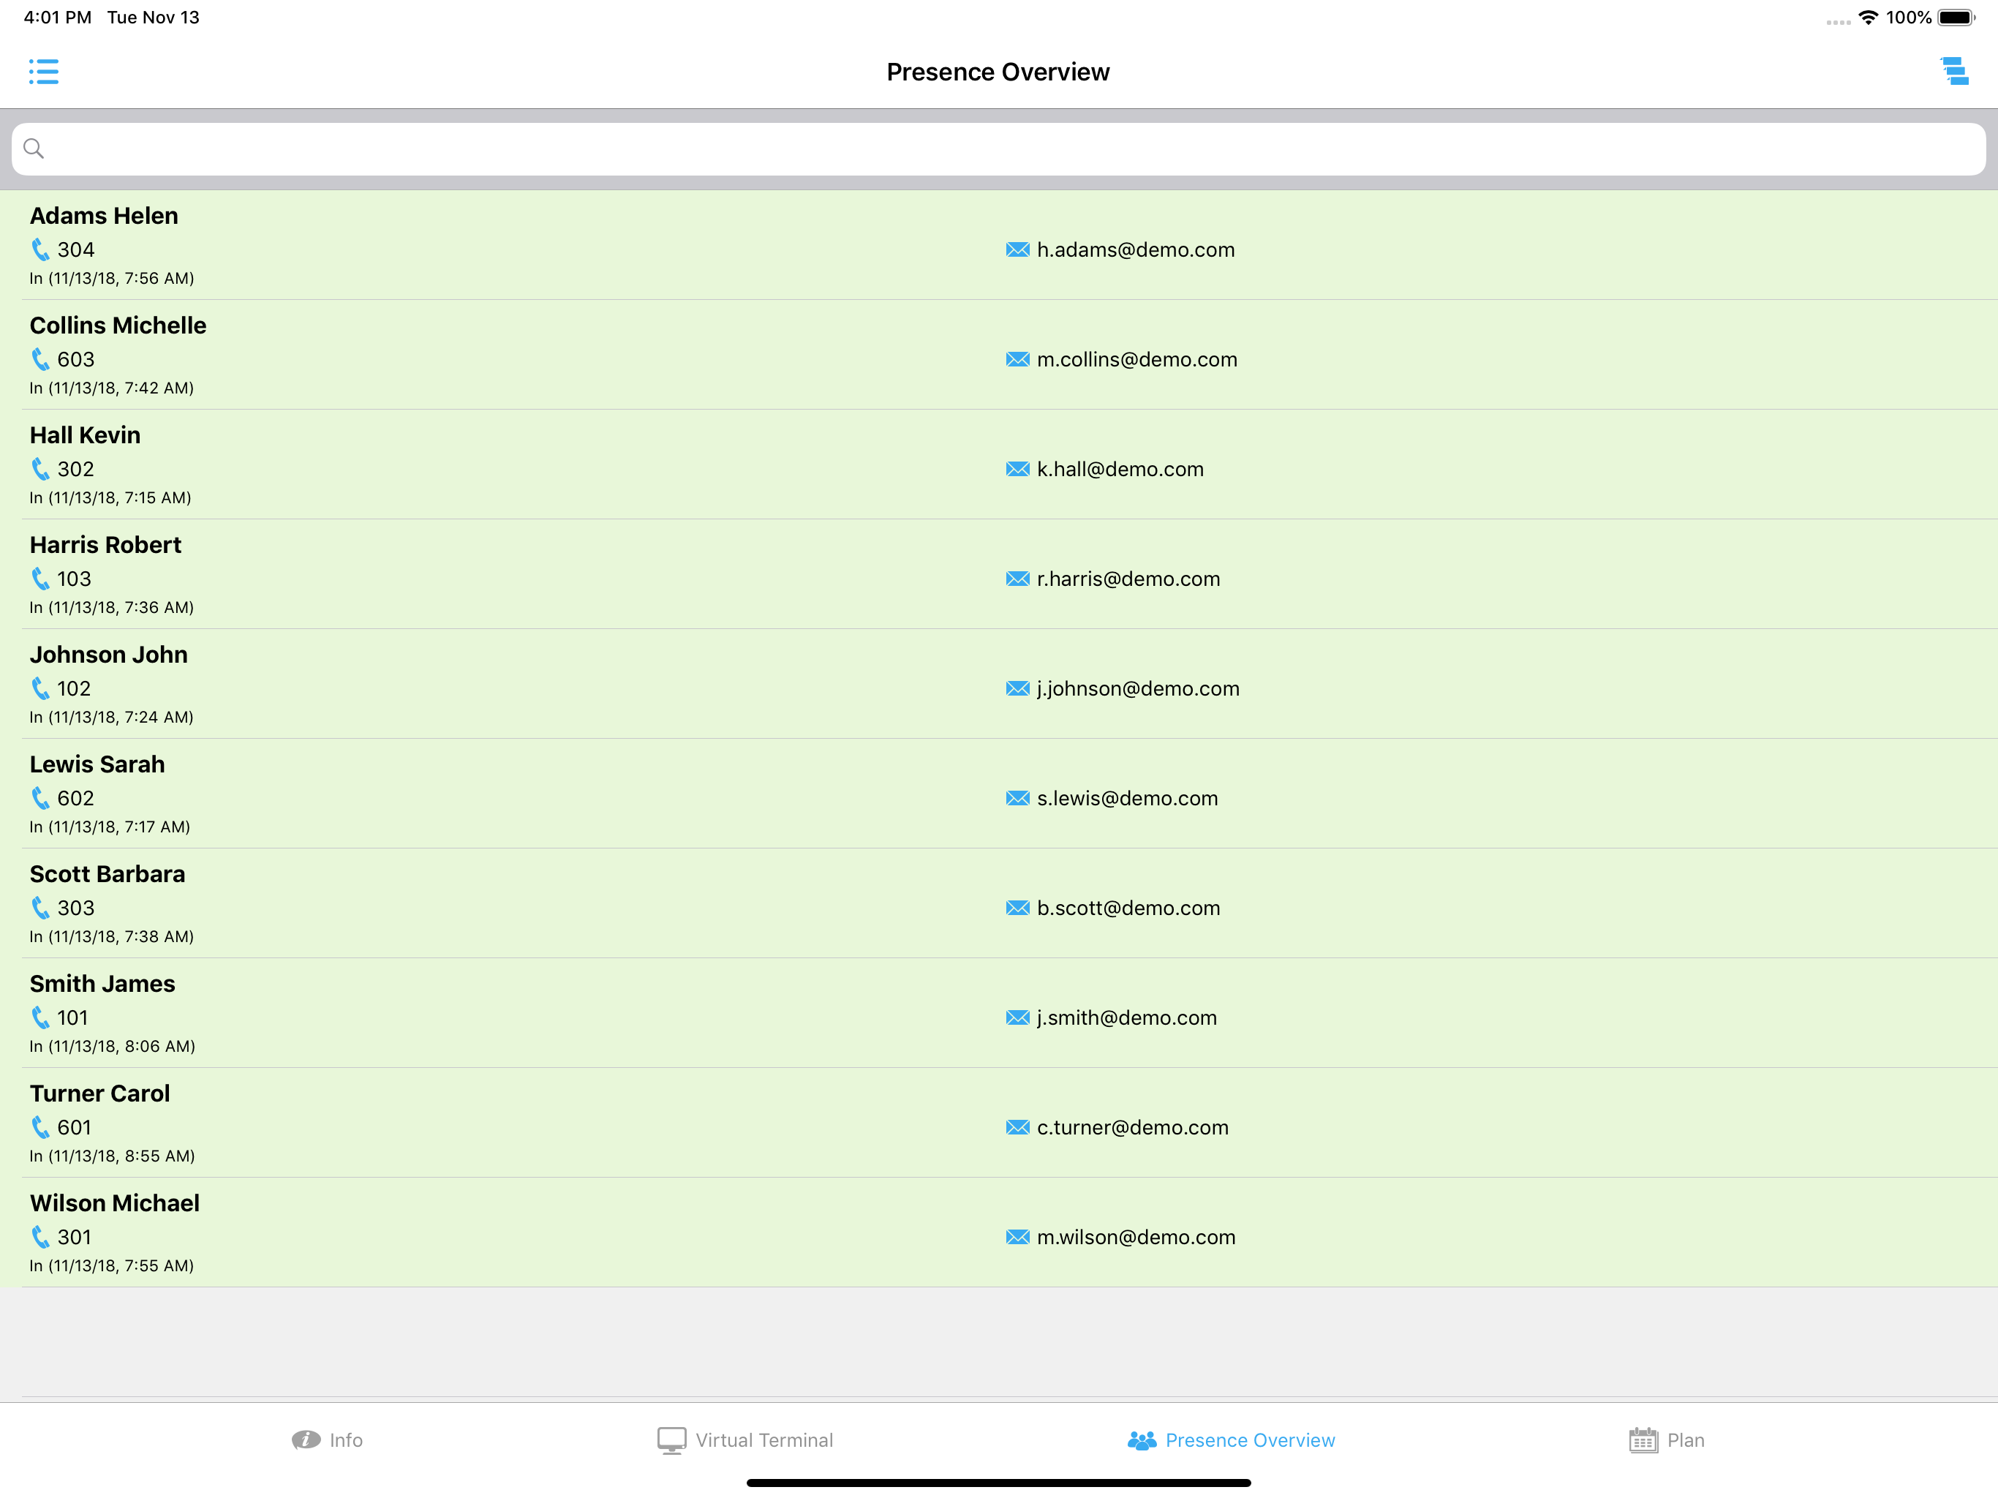Click status 'In (11/13/18, 8:55 AM)'
The height and width of the screenshot is (1498, 1998).
[112, 1156]
